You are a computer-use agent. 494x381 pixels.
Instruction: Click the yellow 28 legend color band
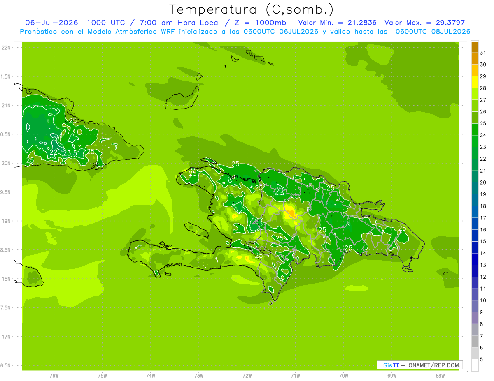(475, 82)
